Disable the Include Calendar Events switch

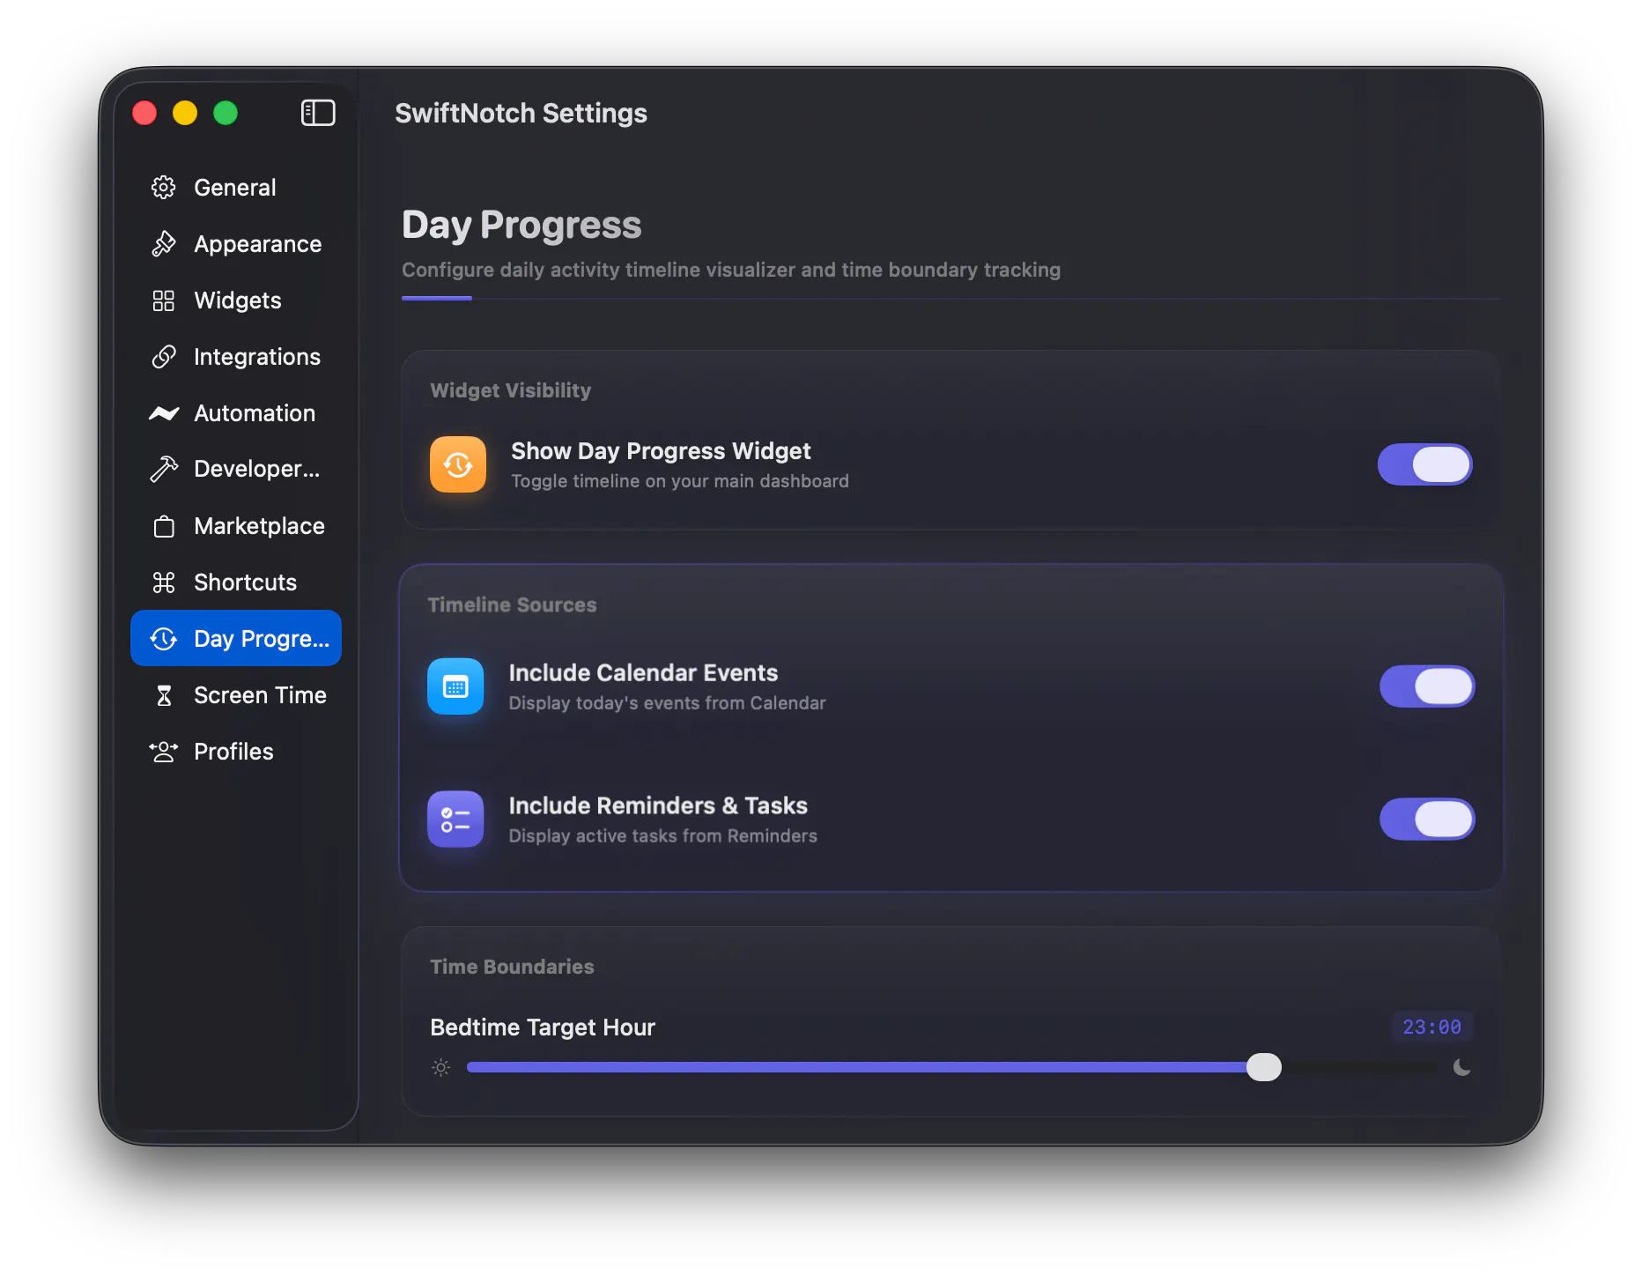[x=1427, y=686]
